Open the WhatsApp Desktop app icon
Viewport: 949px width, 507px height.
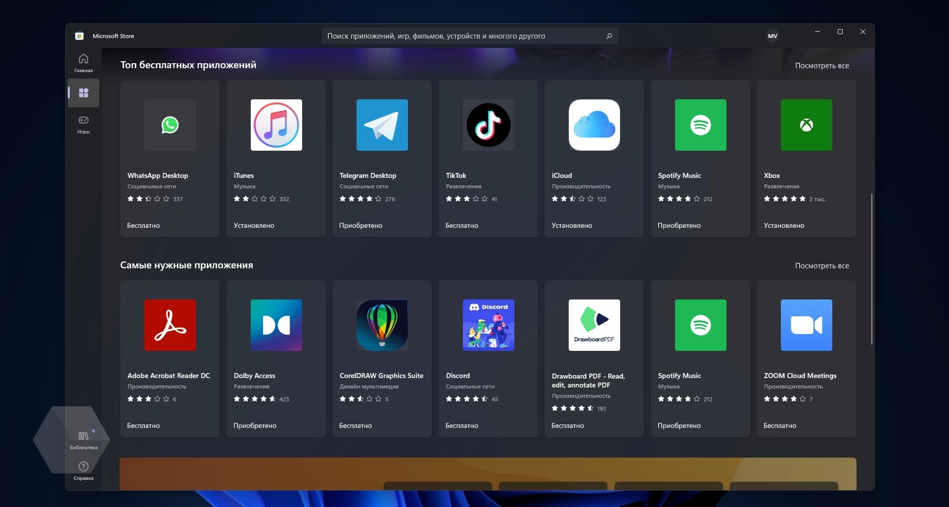coord(170,125)
